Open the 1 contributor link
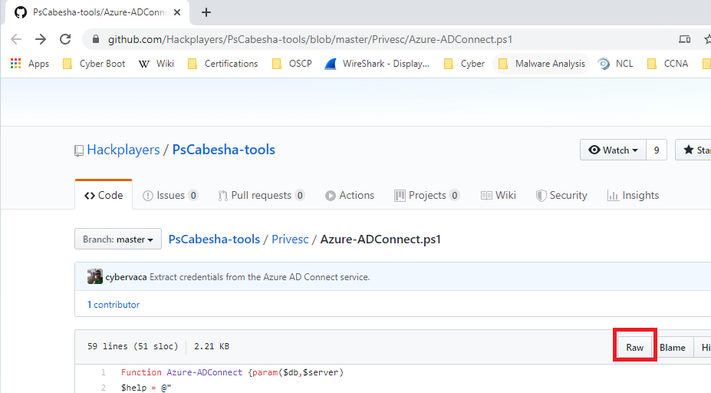 [114, 305]
